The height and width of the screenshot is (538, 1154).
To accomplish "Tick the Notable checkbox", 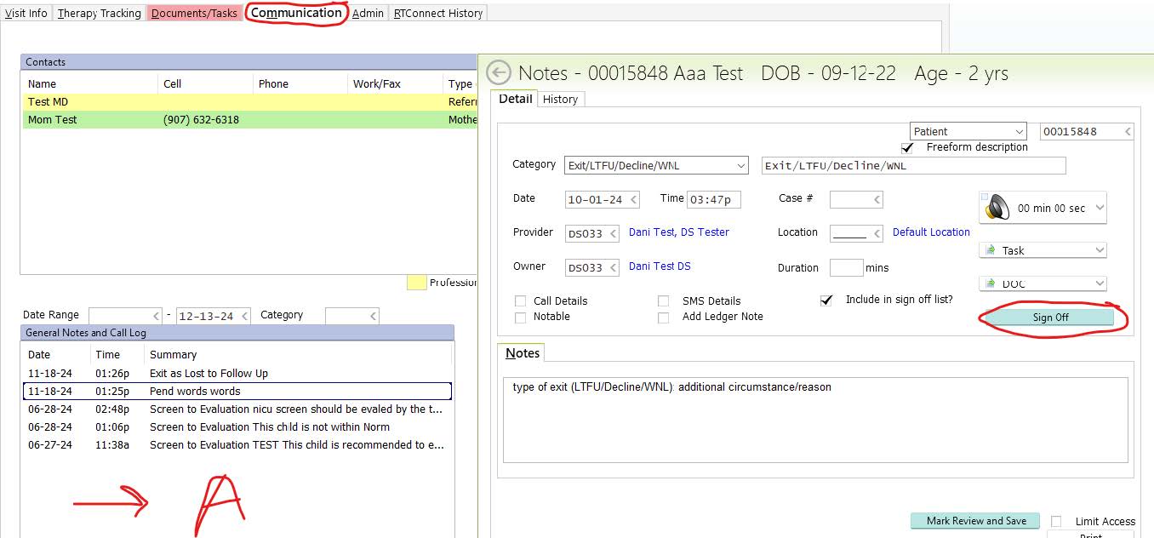I will tap(521, 318).
